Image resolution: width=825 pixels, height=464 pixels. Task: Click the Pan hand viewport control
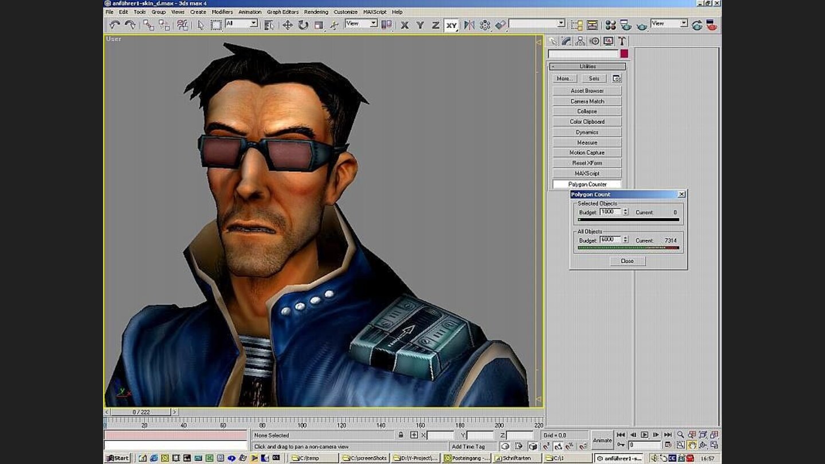pyautogui.click(x=692, y=445)
